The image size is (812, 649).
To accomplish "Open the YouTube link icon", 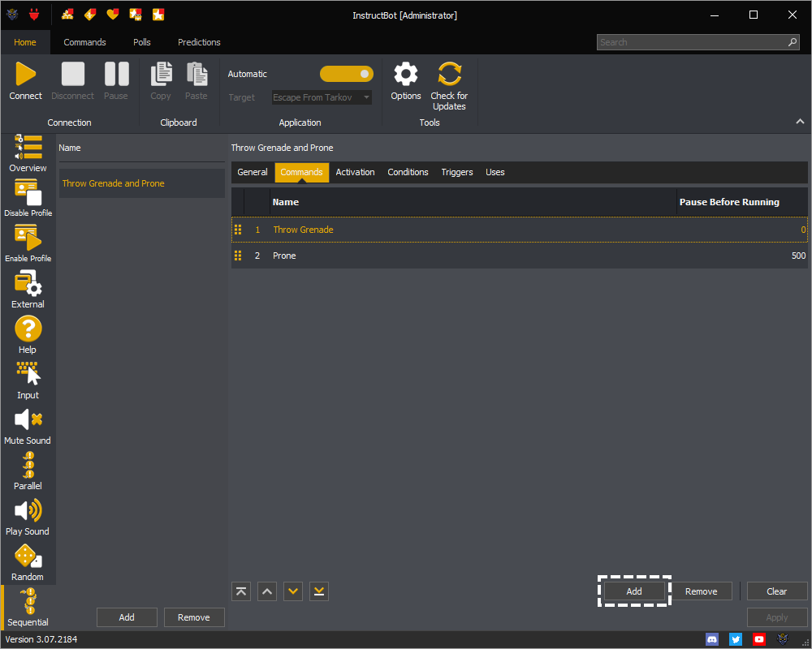I will pos(759,640).
